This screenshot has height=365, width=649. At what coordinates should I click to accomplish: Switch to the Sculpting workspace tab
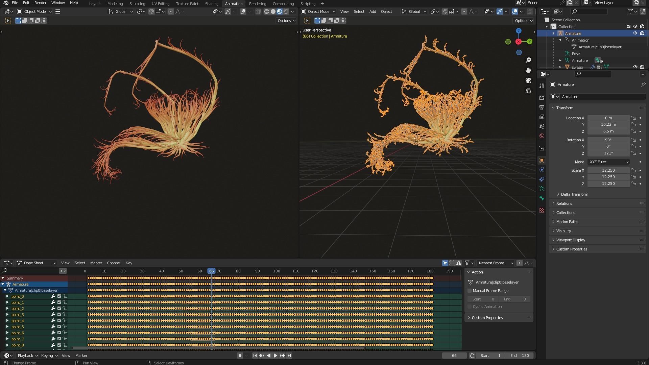(137, 3)
